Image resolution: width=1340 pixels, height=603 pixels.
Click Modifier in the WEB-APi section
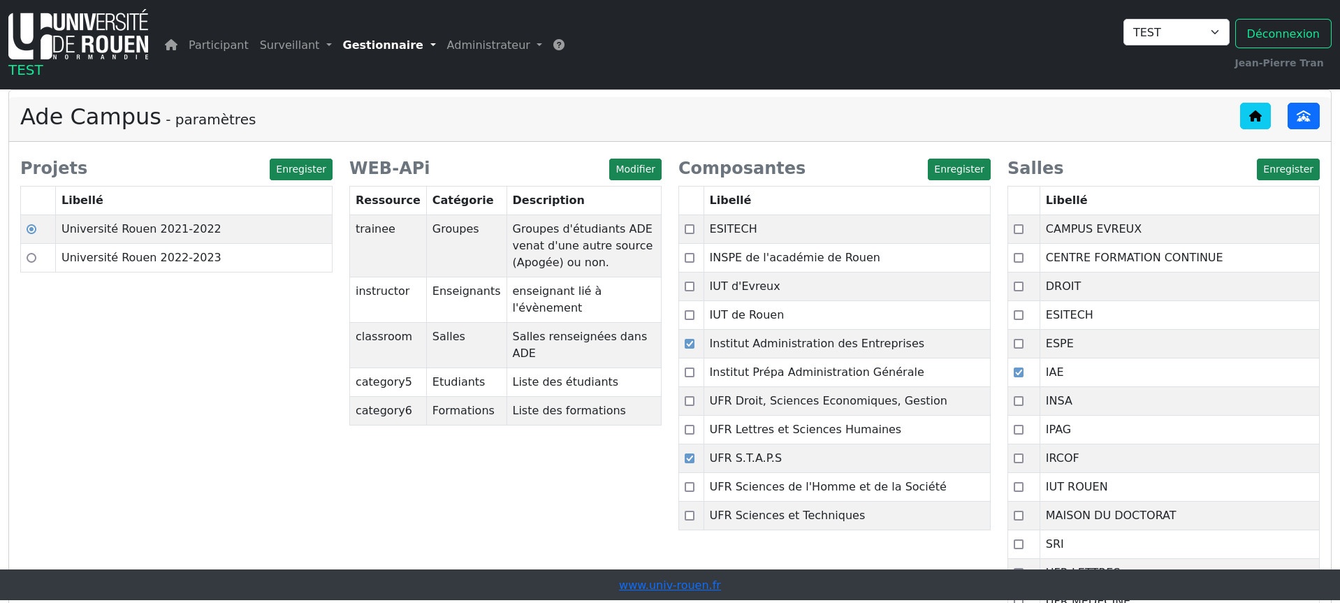[x=634, y=169]
